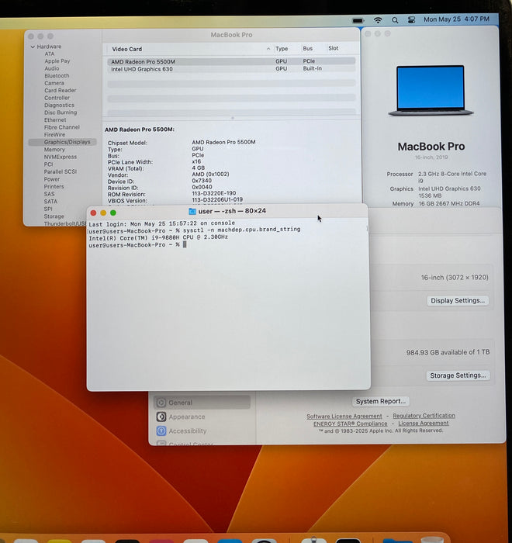Choose Camera in hardware sidebar

coord(54,83)
